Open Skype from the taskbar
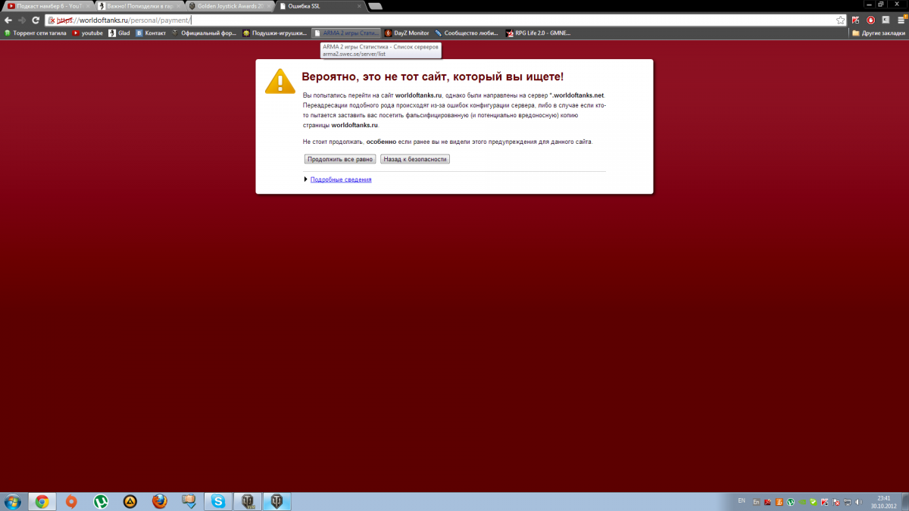Viewport: 909px width, 511px height. click(218, 501)
